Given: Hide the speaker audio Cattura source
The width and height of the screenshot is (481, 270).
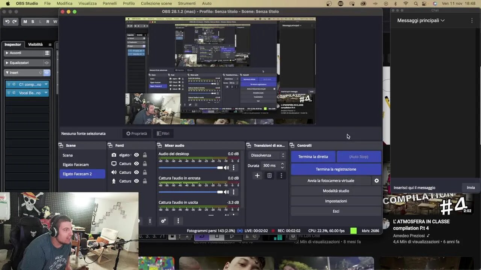Looking at the screenshot, I should click(136, 172).
